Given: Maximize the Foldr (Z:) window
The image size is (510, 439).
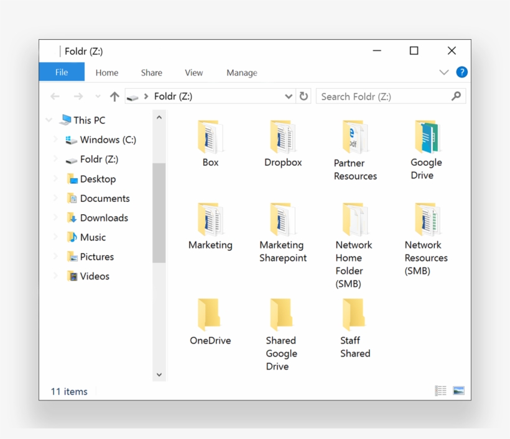Looking at the screenshot, I should (414, 51).
